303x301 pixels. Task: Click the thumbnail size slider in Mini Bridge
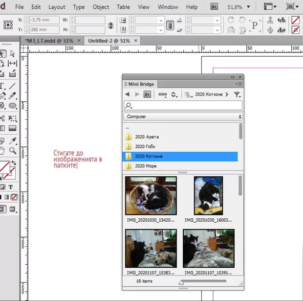pyautogui.click(x=182, y=282)
